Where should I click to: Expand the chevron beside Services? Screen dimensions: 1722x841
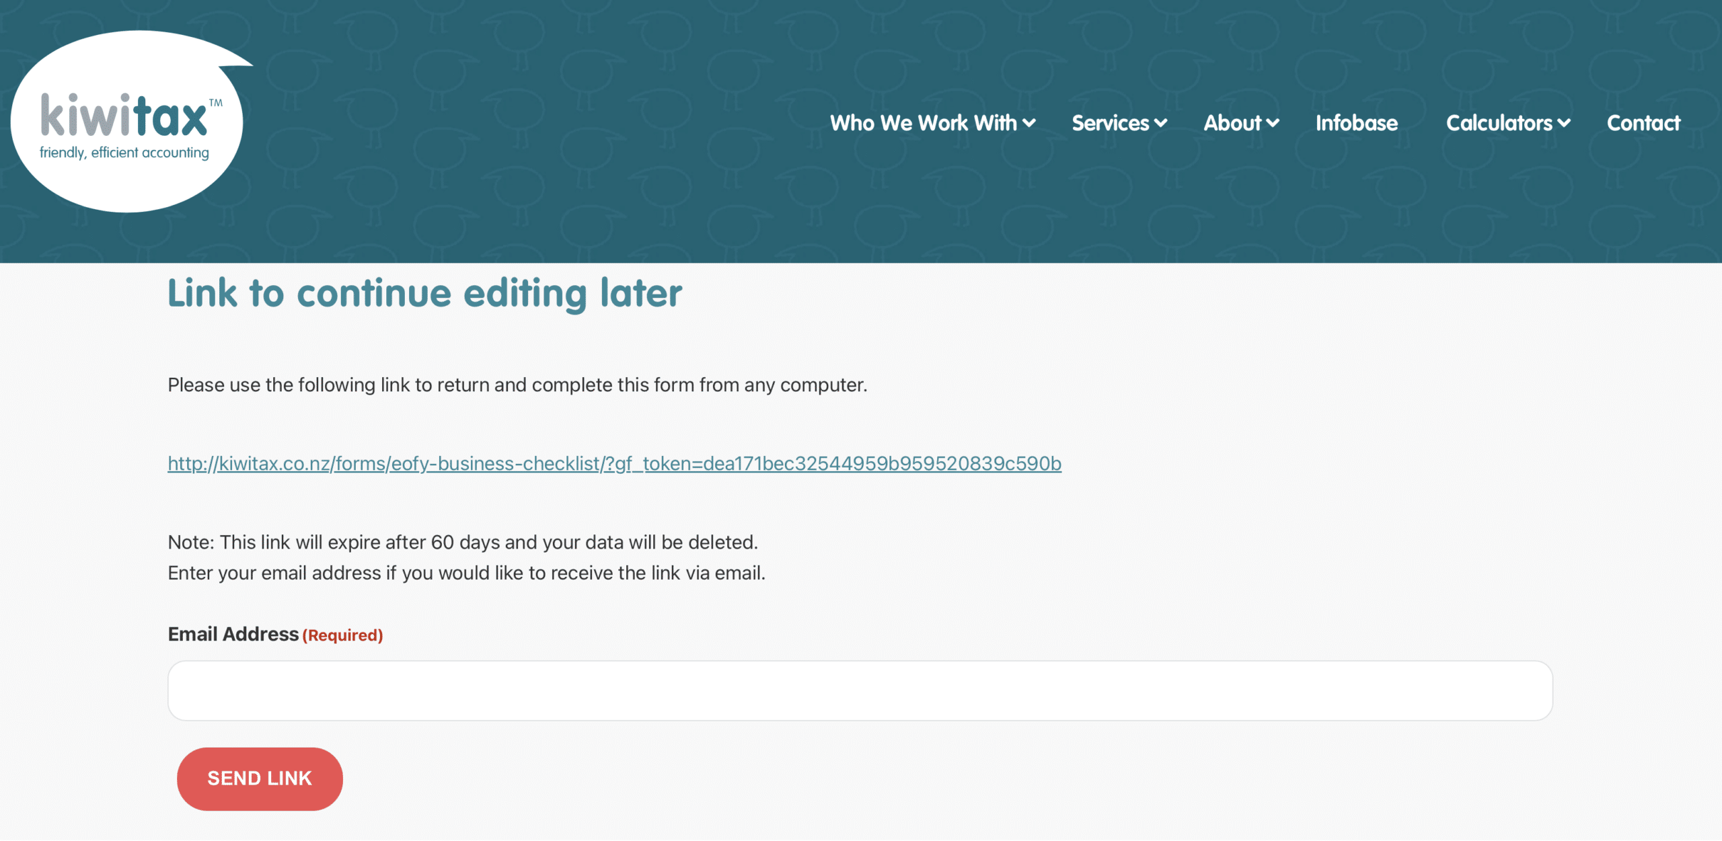(1160, 124)
